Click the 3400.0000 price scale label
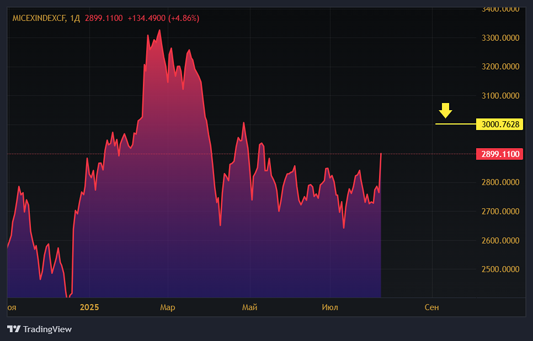 point(500,9)
